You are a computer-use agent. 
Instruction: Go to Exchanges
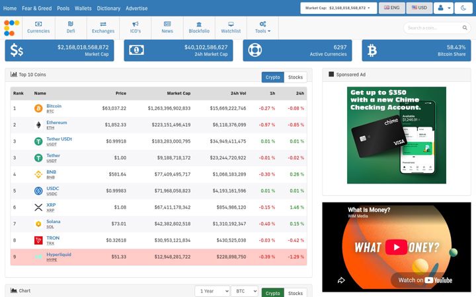click(x=103, y=28)
